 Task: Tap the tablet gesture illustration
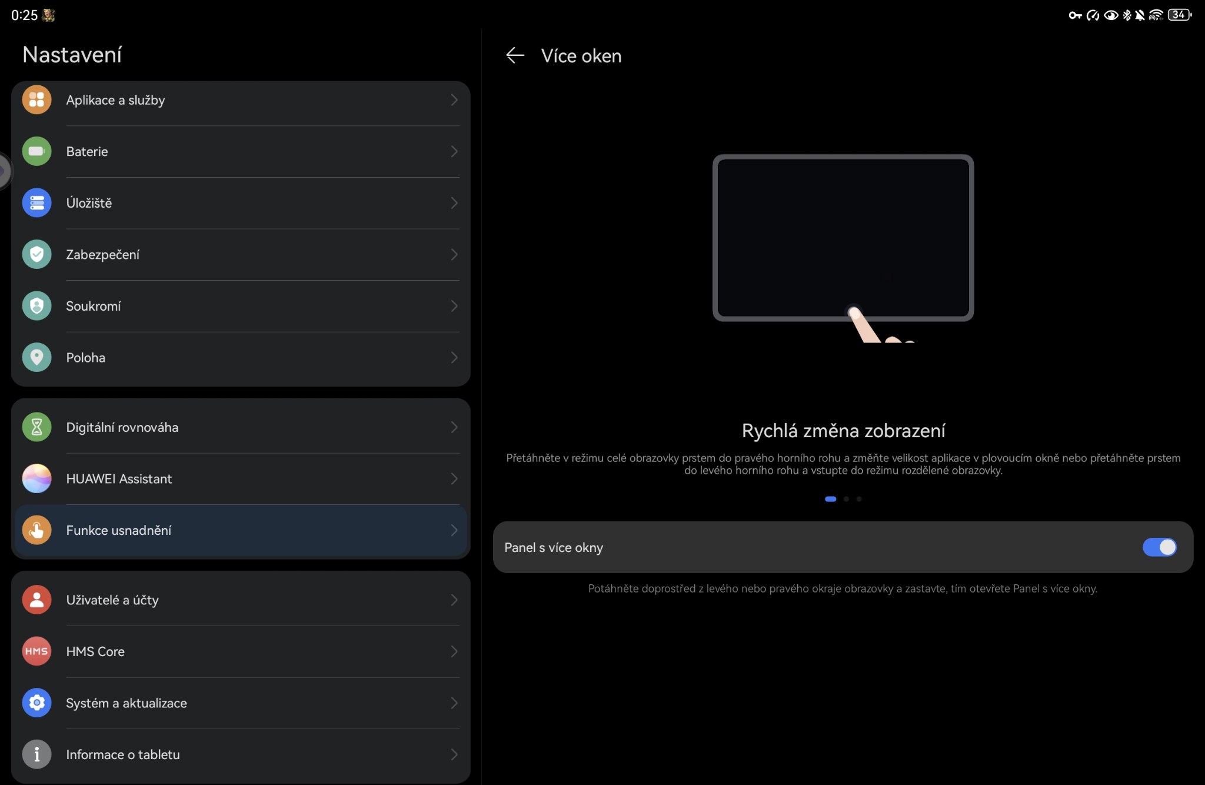(843, 238)
